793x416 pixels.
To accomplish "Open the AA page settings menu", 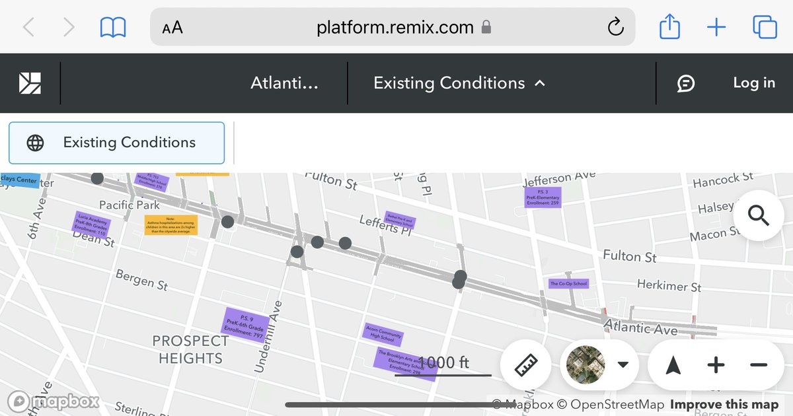I will [170, 26].
